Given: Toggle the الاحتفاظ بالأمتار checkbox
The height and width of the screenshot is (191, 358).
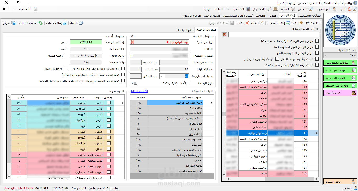Looking at the screenshot, I should coord(67,69).
